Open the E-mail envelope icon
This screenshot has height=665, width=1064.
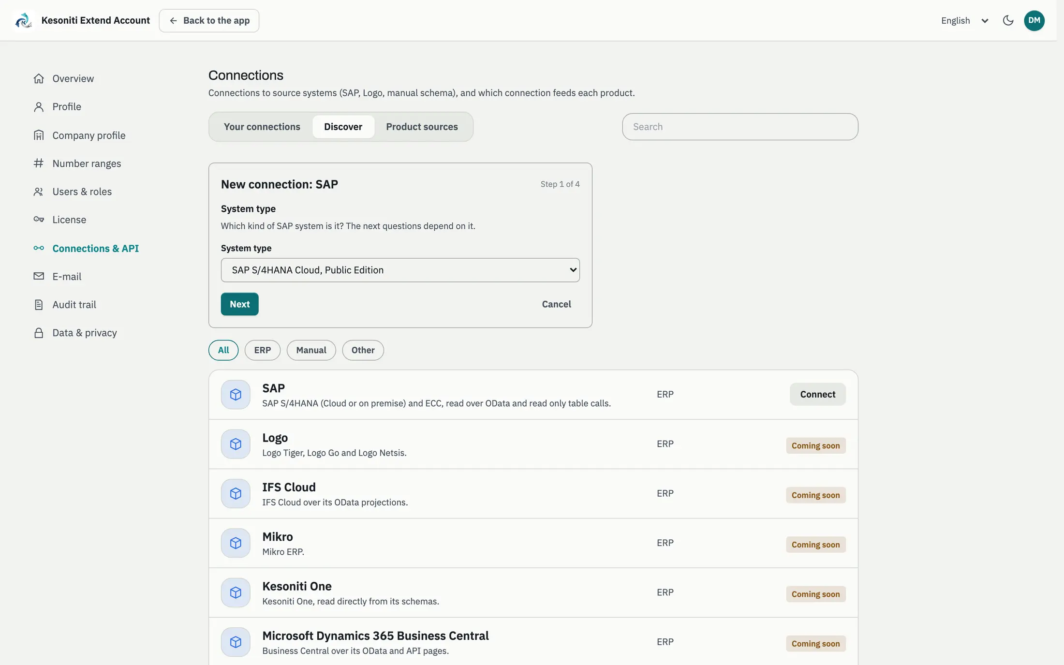point(39,276)
